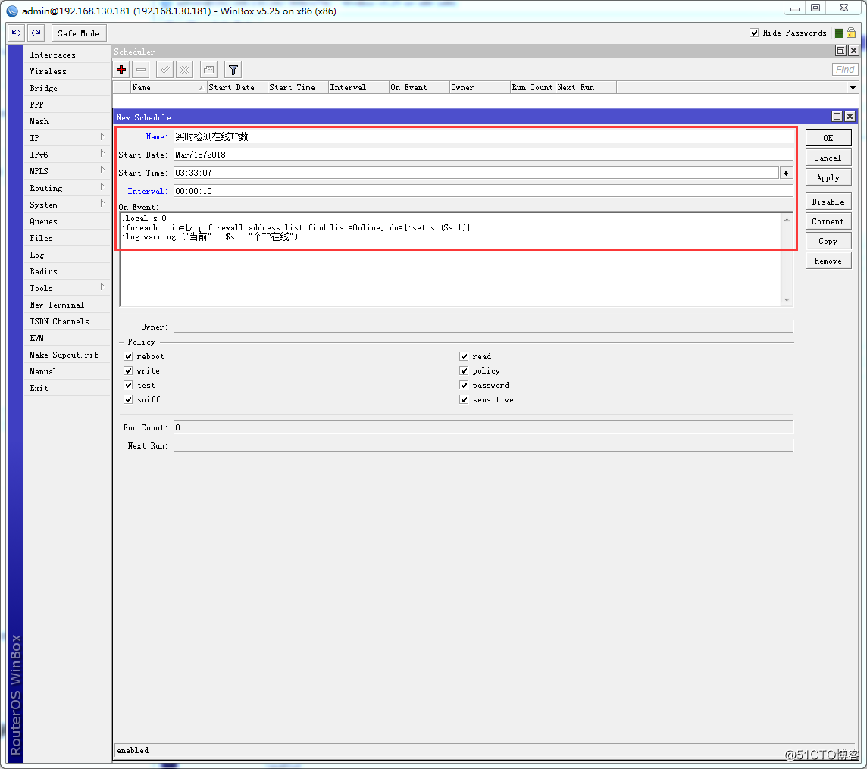Uncheck the sniff policy checkbox

pos(128,399)
